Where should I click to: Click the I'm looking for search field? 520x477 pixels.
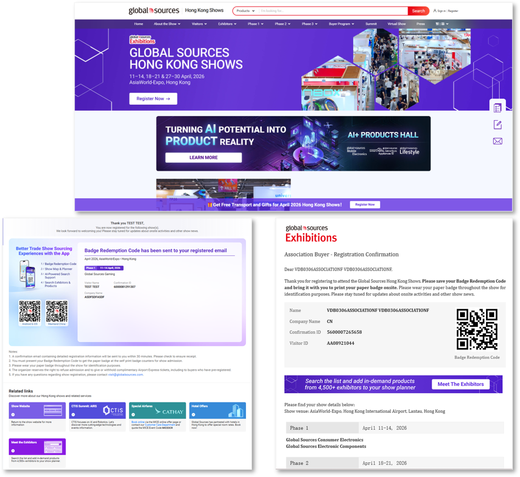click(333, 11)
